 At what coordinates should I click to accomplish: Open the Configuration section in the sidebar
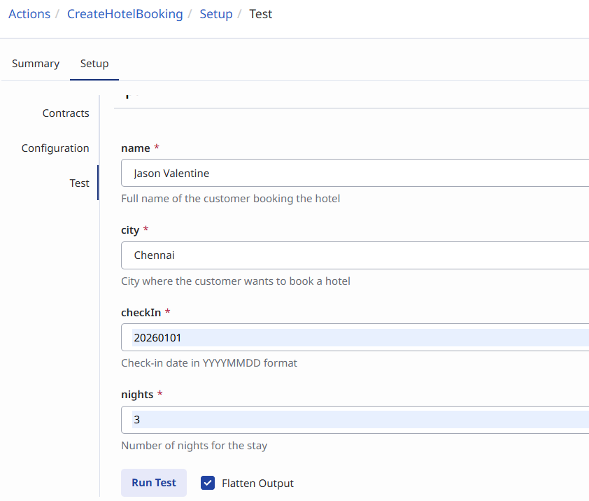tap(55, 148)
